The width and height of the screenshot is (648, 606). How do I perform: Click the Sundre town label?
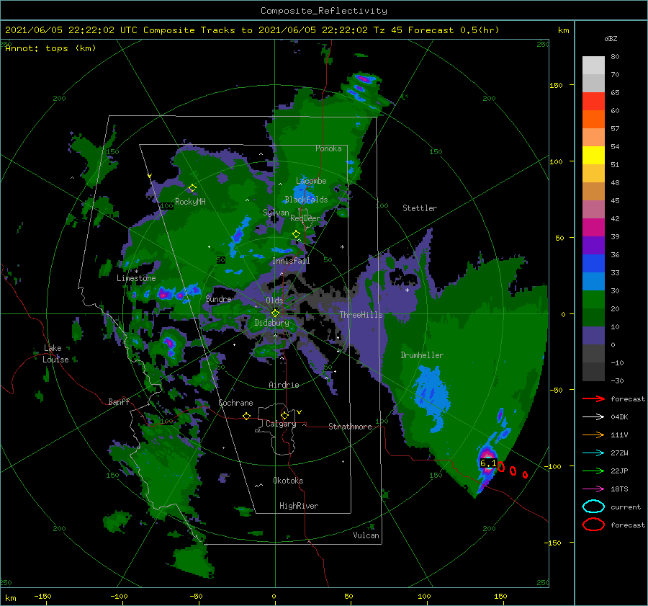tap(218, 298)
